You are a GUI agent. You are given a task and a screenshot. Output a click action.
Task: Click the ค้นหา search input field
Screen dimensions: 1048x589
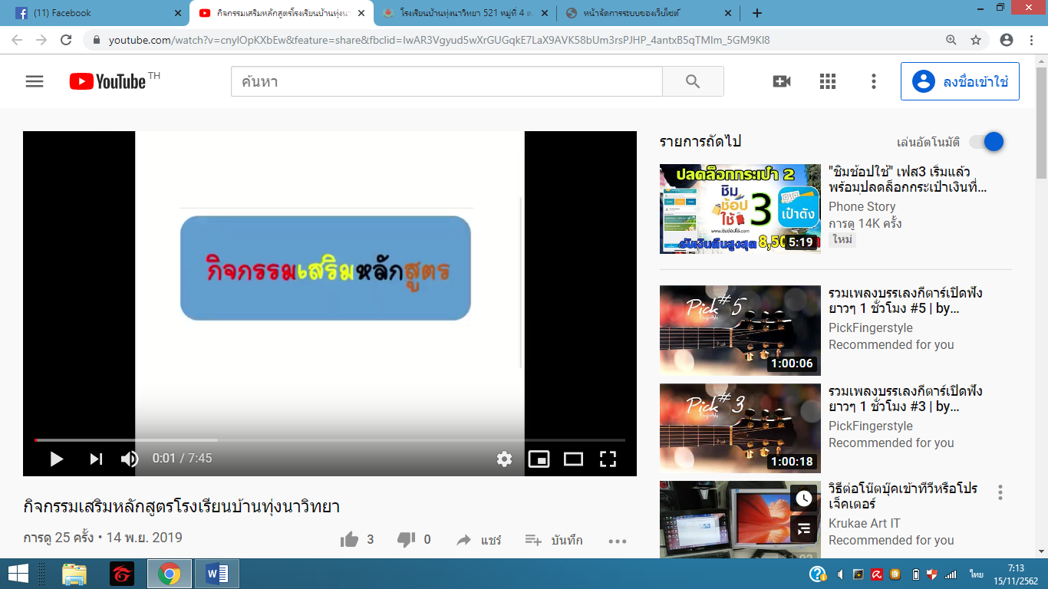[x=447, y=81]
